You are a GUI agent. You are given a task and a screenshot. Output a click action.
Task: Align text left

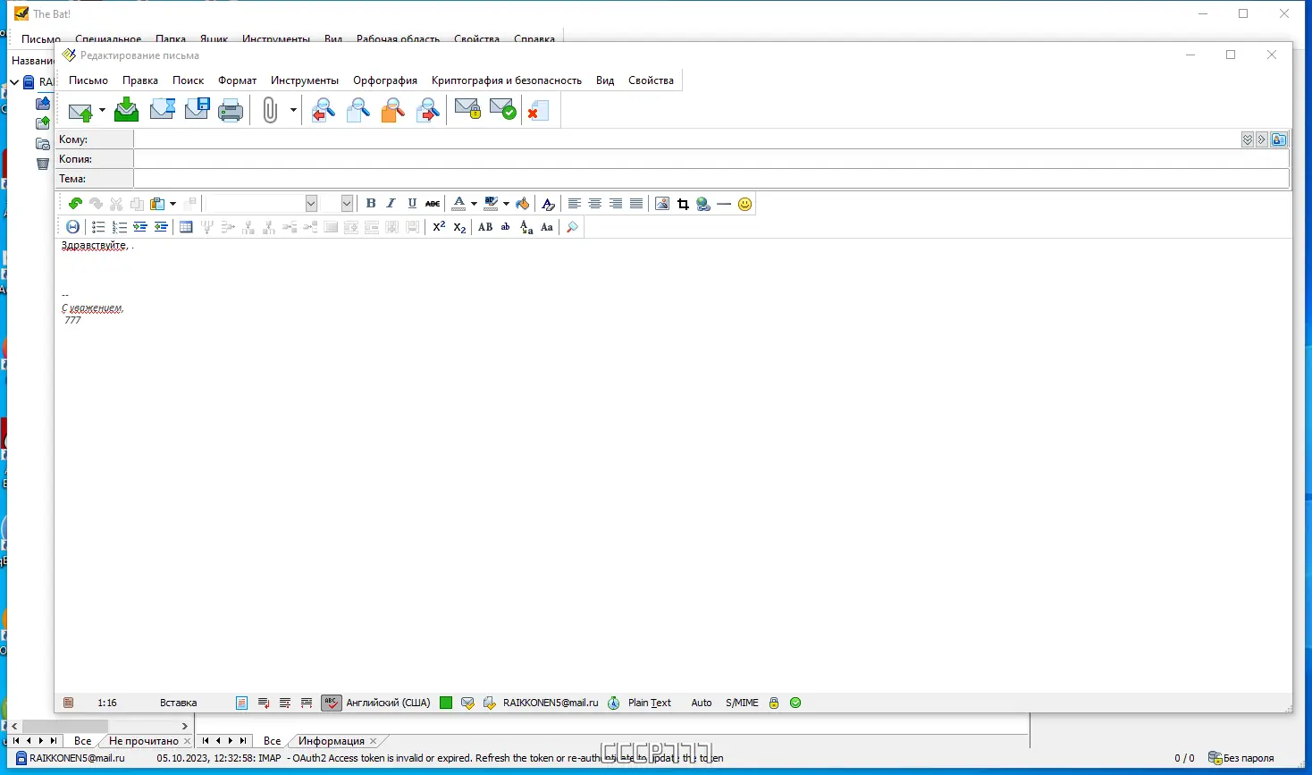[x=575, y=204]
